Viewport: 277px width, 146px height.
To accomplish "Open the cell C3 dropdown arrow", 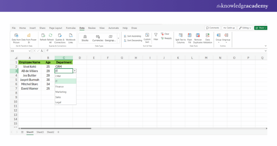I will [x=75, y=71].
